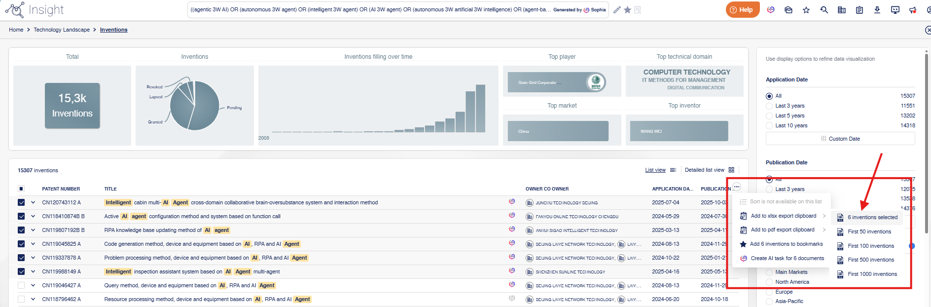
Task: Click Sophia icon on CN120743112 A row
Action: point(512,201)
